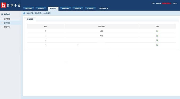Open the 后台用户 top navigation tab
The width and height of the screenshot is (180, 99).
click(41, 8)
